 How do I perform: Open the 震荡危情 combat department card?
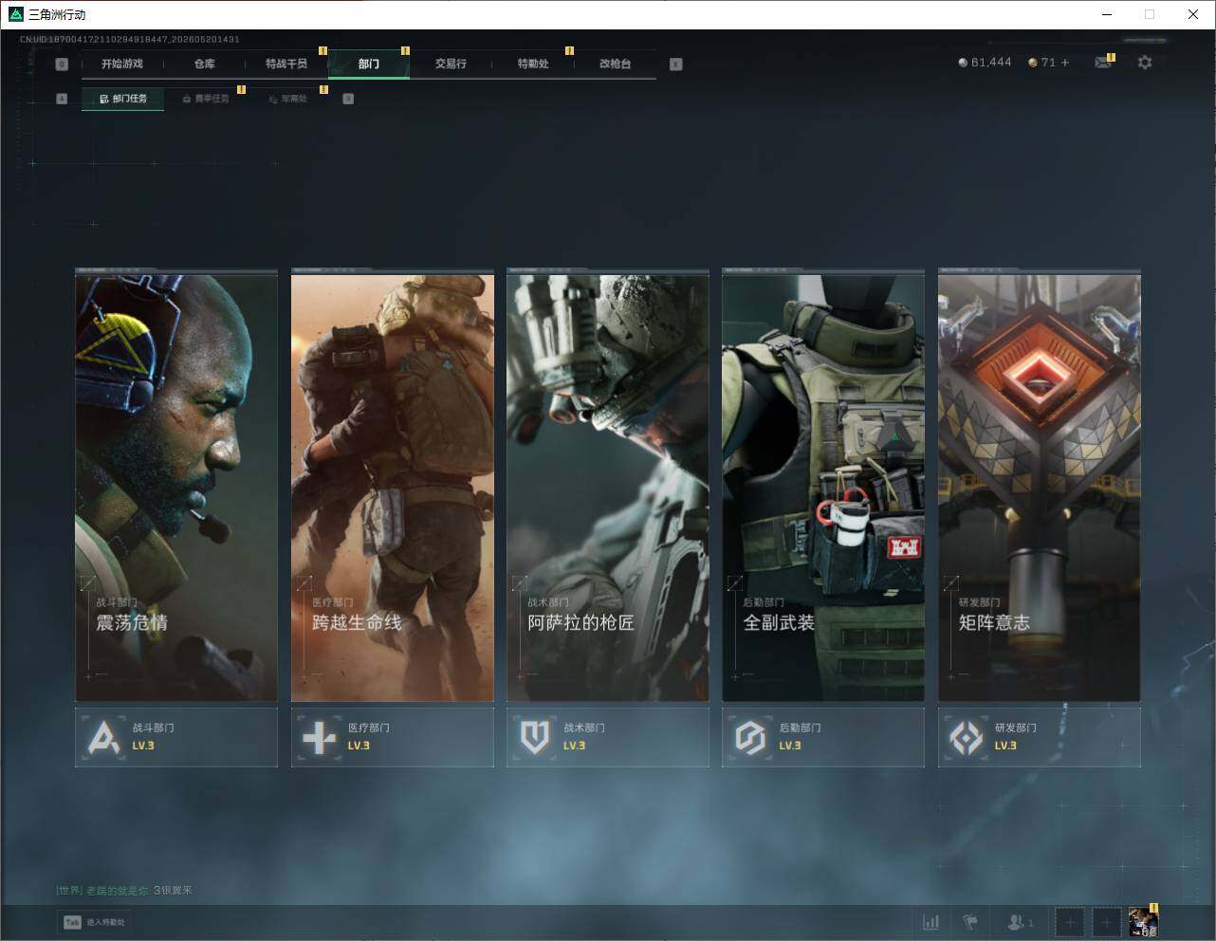(x=176, y=488)
